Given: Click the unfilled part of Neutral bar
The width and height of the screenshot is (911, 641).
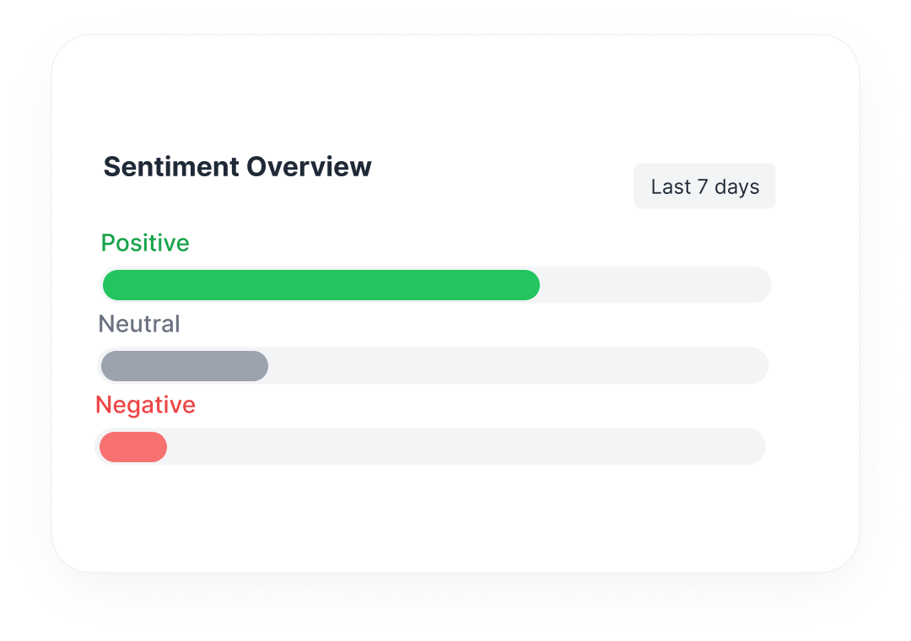Looking at the screenshot, I should point(516,366).
